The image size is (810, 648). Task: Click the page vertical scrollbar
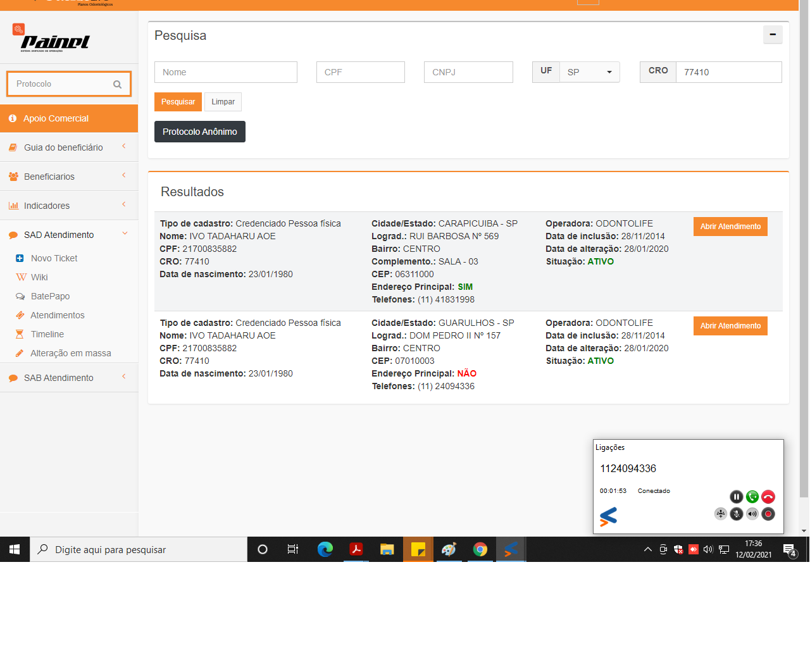coord(804,253)
